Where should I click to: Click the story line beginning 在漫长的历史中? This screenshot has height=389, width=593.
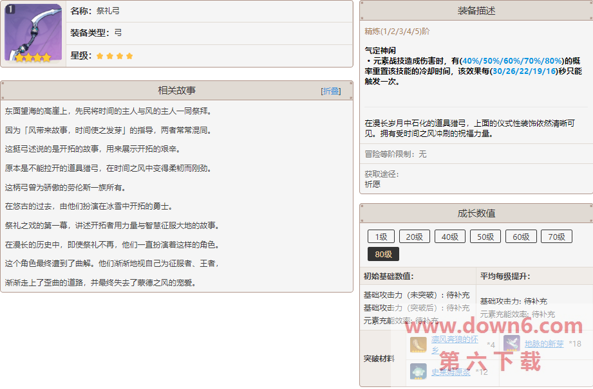[113, 245]
